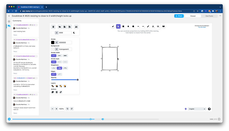Image resolution: width=229 pixels, height=131 pixels.
Task: Toggle the tool lock icon
Action: 113,26
